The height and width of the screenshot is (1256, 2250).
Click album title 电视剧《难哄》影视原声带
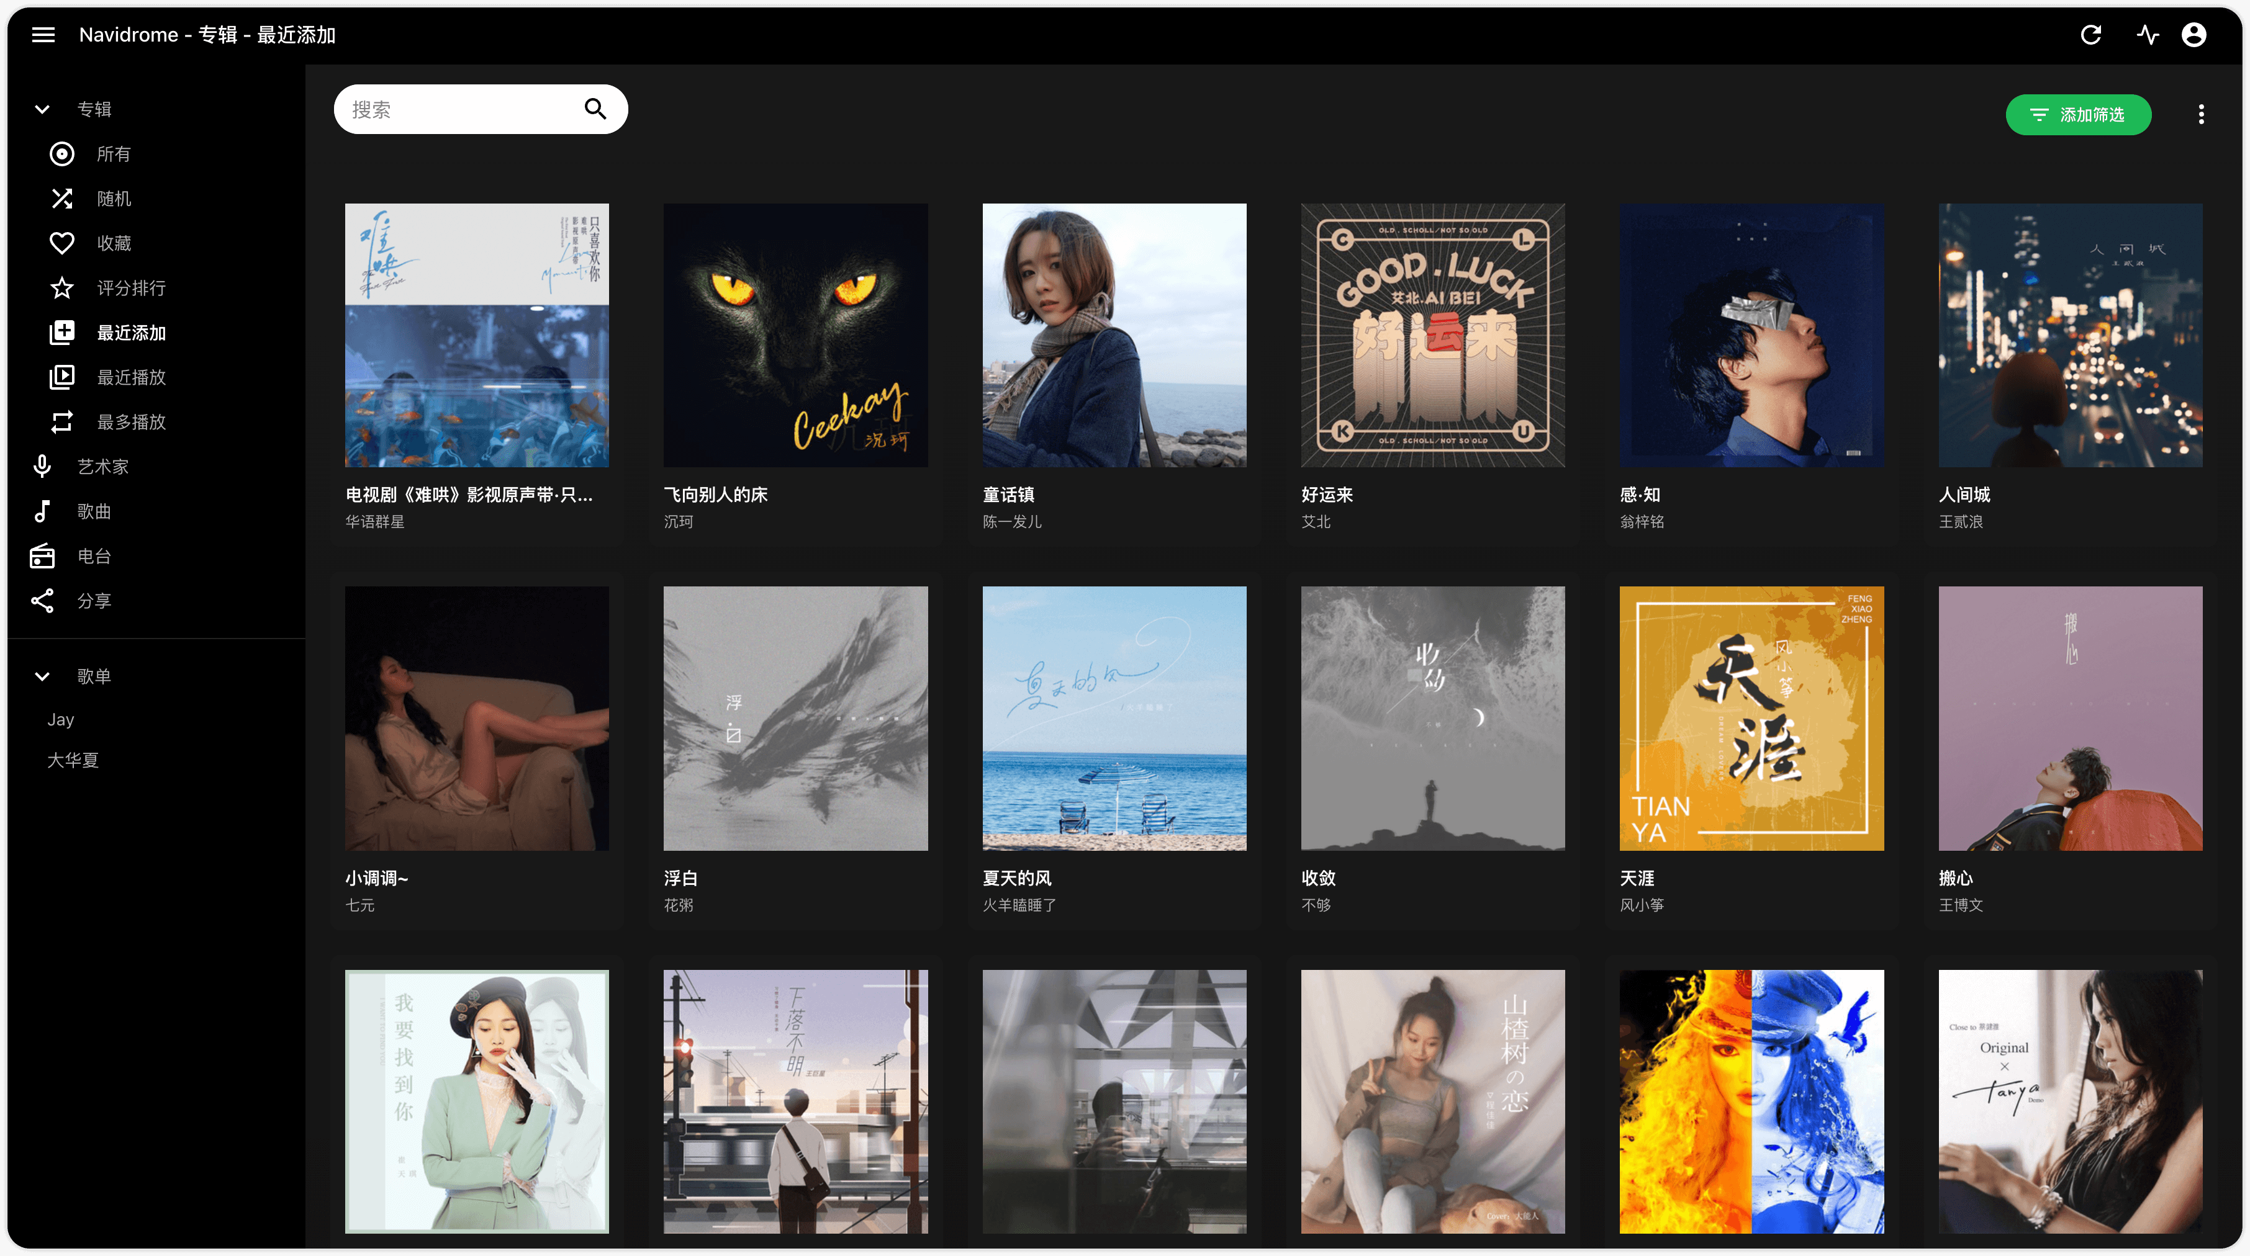coord(469,495)
